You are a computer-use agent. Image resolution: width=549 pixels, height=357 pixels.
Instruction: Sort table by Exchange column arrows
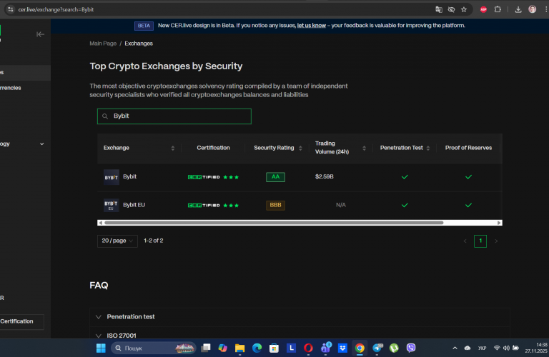pyautogui.click(x=172, y=149)
